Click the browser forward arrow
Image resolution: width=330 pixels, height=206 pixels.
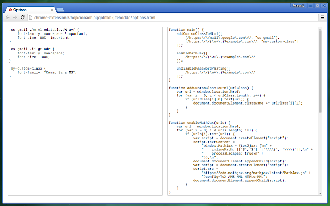(x=15, y=18)
